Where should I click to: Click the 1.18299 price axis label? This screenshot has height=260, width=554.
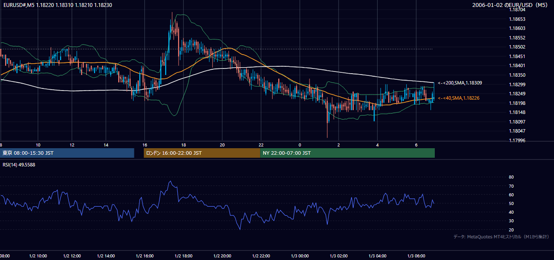coord(517,84)
